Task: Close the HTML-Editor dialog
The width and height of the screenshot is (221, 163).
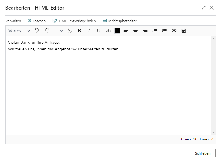Action: coord(212,8)
